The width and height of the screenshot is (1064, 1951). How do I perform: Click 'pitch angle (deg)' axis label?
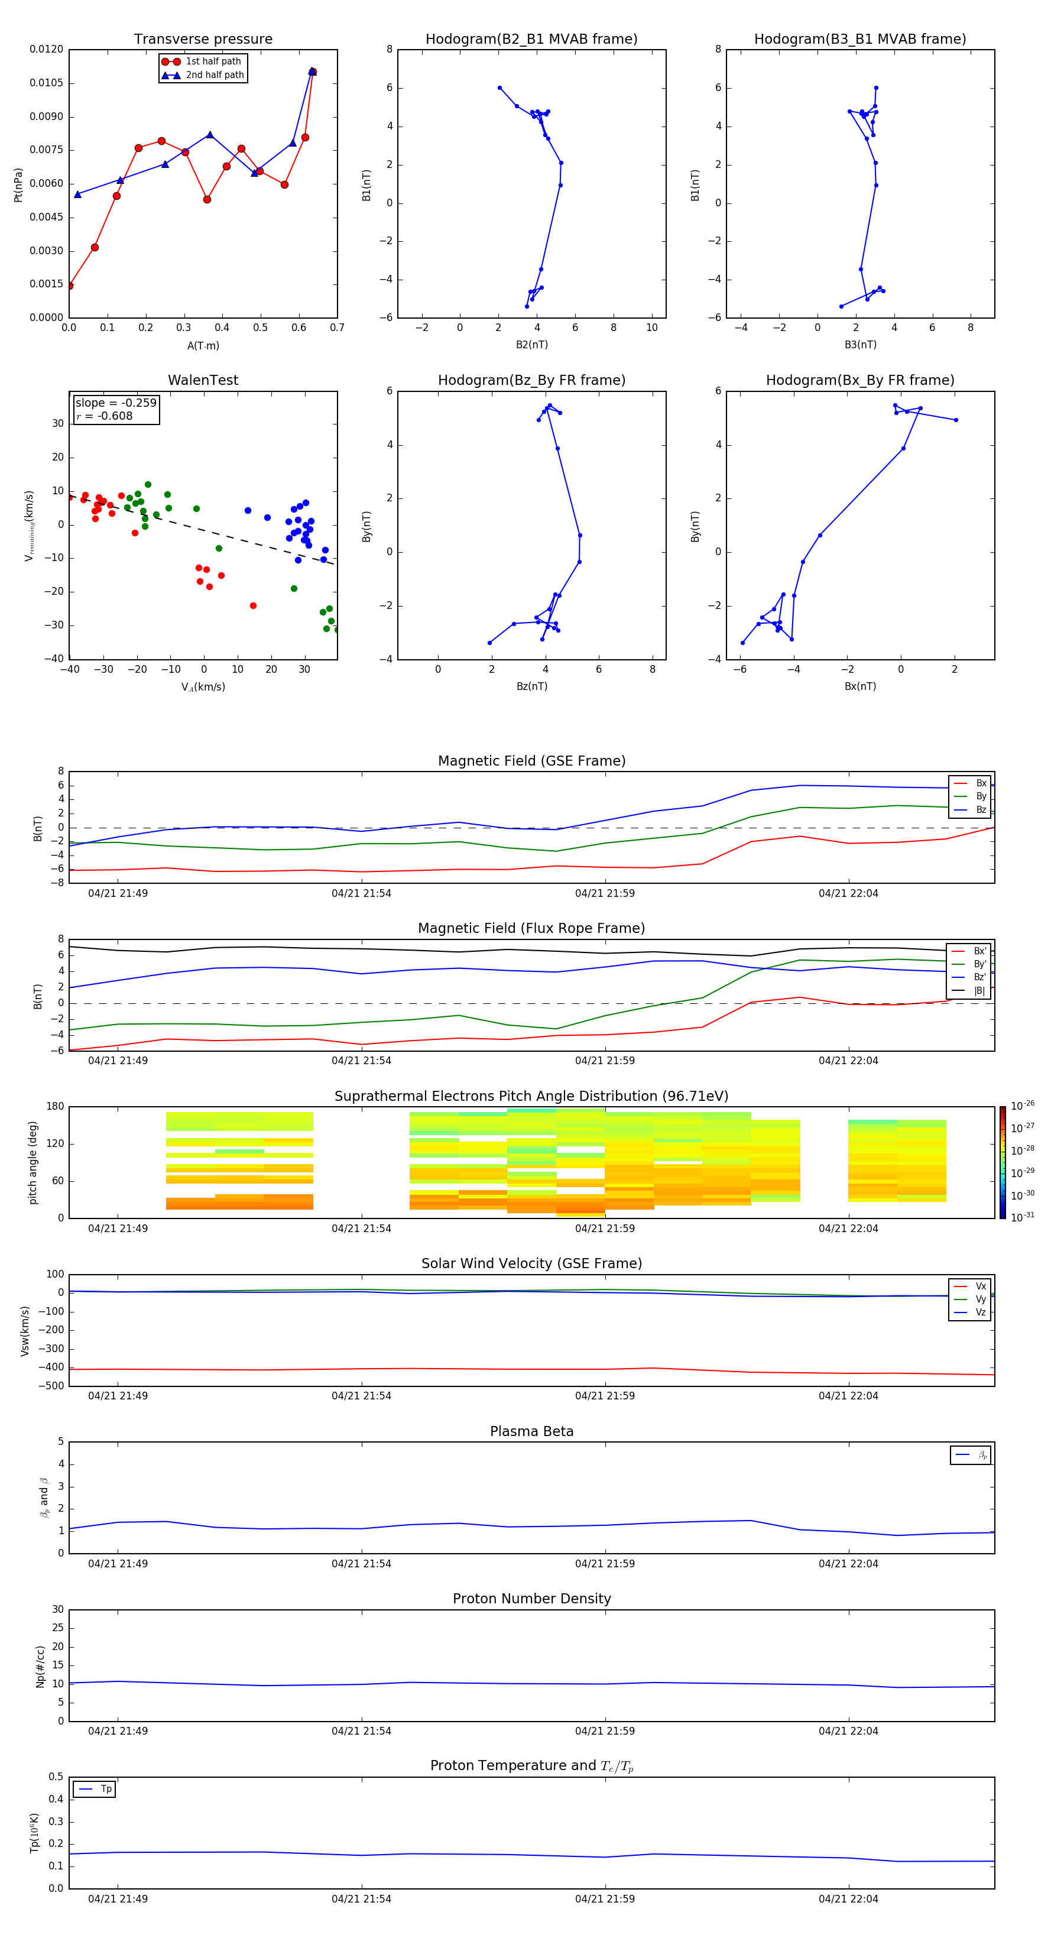tap(33, 1162)
